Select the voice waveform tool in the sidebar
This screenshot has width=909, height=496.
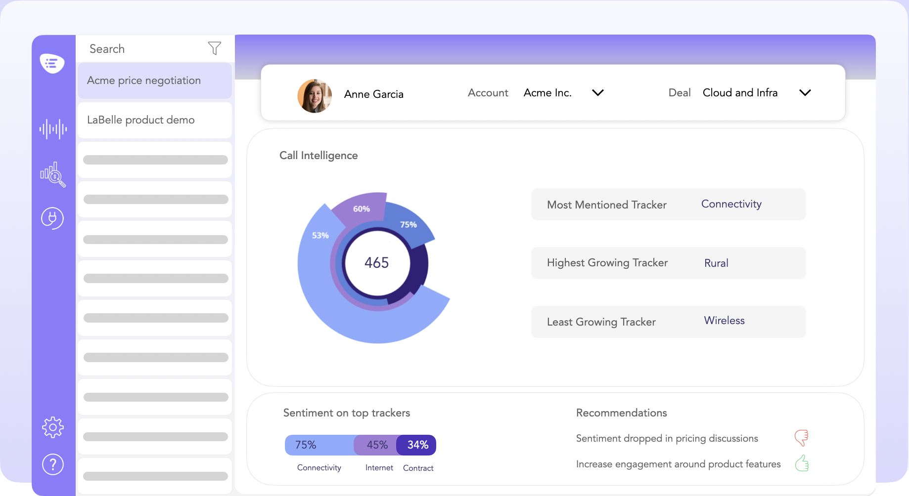53,129
